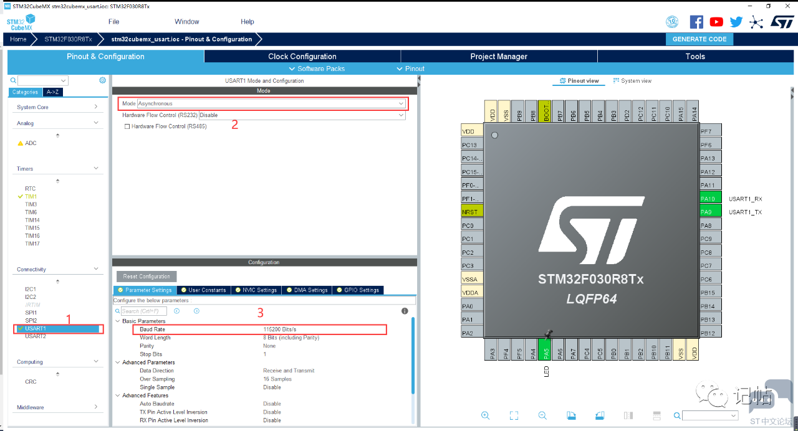798x431 pixels.
Task: Click the ST logo in header
Action: 782,22
